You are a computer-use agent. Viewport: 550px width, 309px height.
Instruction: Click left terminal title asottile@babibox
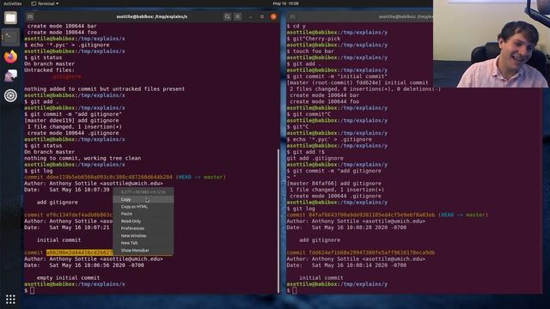[152, 16]
